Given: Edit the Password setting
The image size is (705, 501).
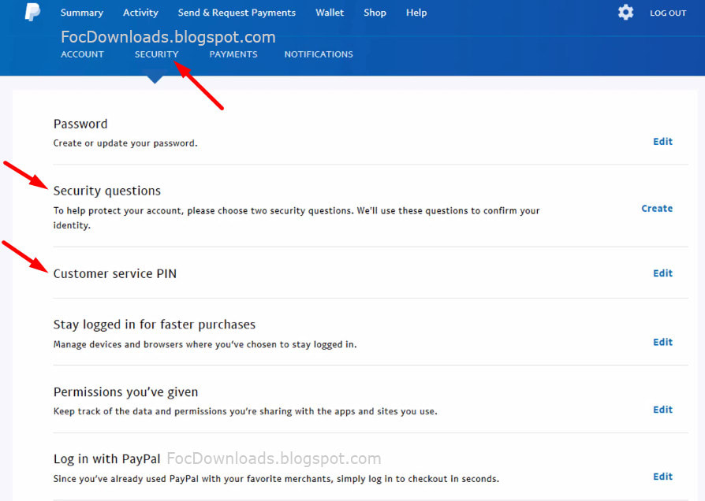Looking at the screenshot, I should pyautogui.click(x=662, y=142).
